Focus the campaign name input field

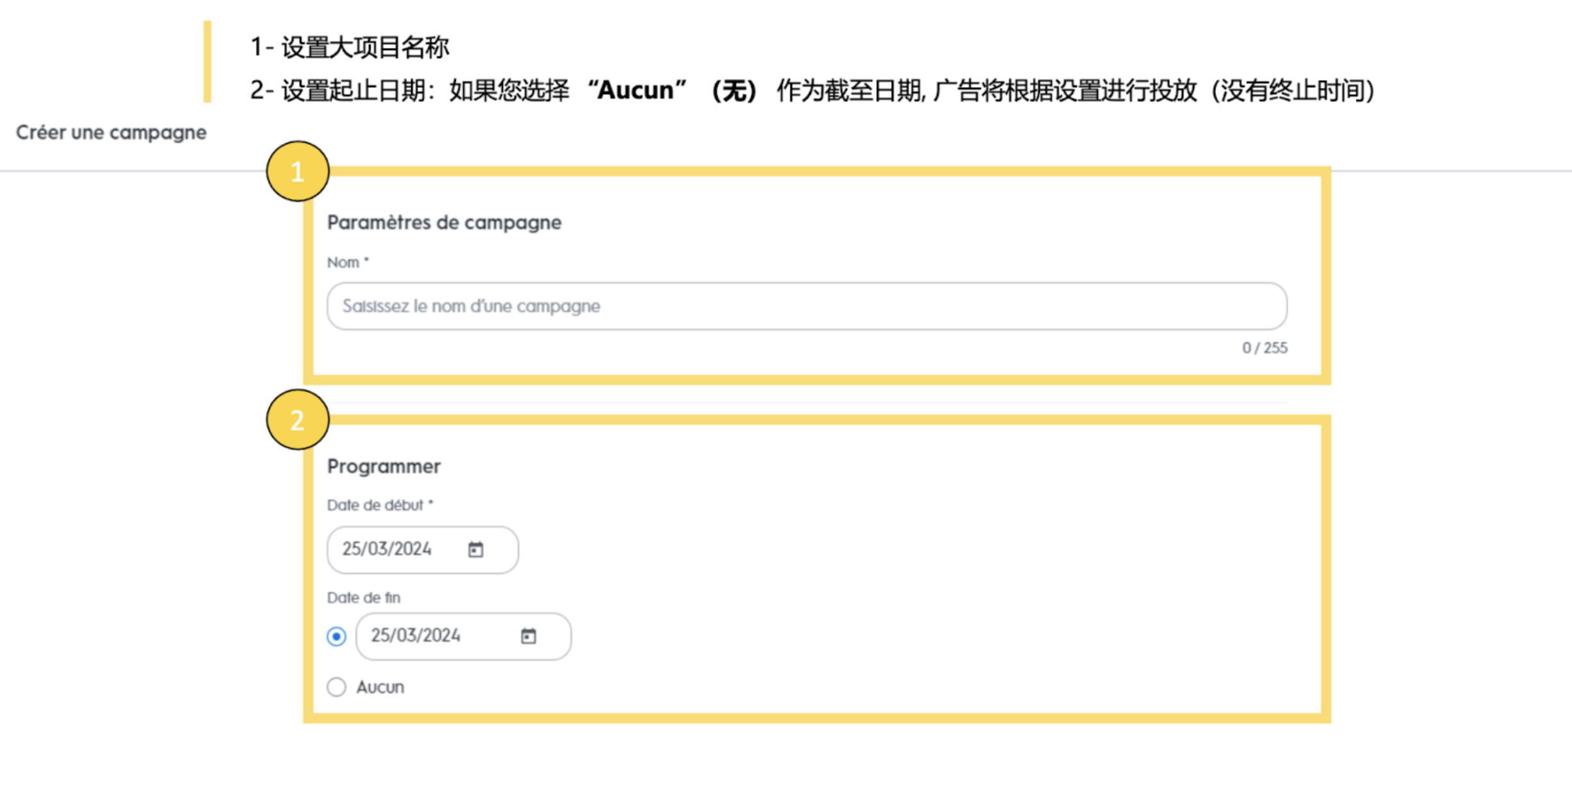point(807,306)
